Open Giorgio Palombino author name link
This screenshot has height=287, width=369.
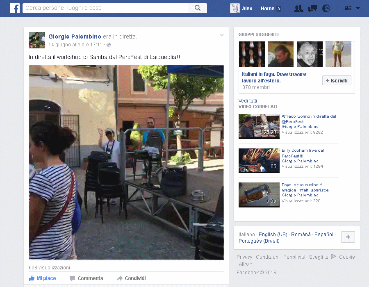[75, 37]
